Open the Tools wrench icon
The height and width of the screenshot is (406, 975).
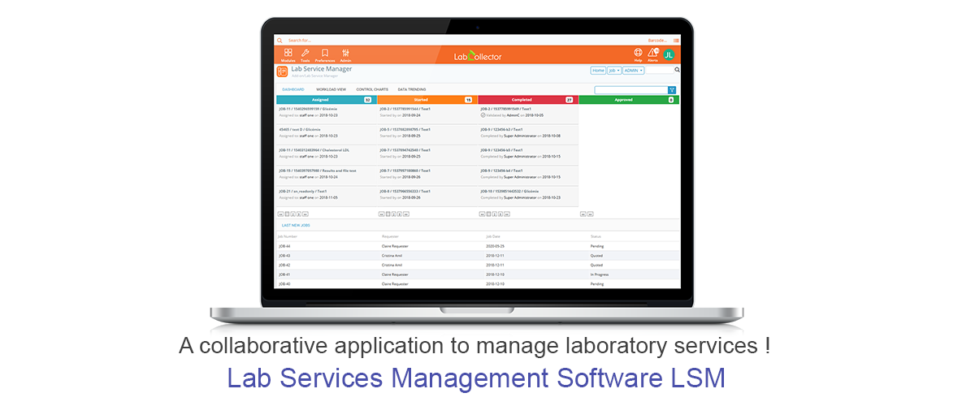(305, 53)
